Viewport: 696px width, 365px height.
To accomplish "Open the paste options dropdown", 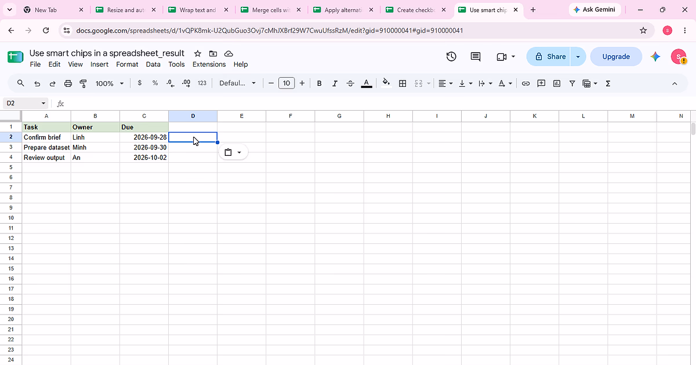I will click(234, 152).
